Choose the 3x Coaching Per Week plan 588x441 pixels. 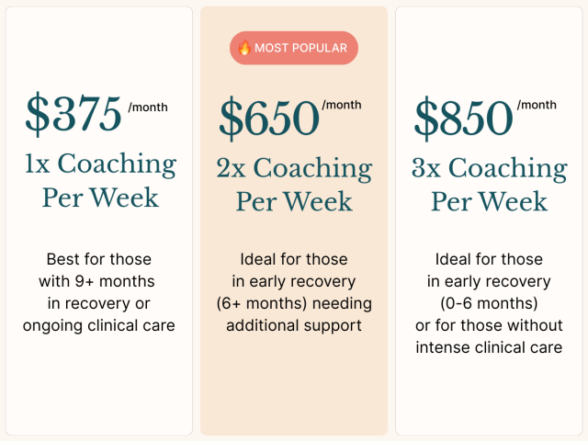490,184
